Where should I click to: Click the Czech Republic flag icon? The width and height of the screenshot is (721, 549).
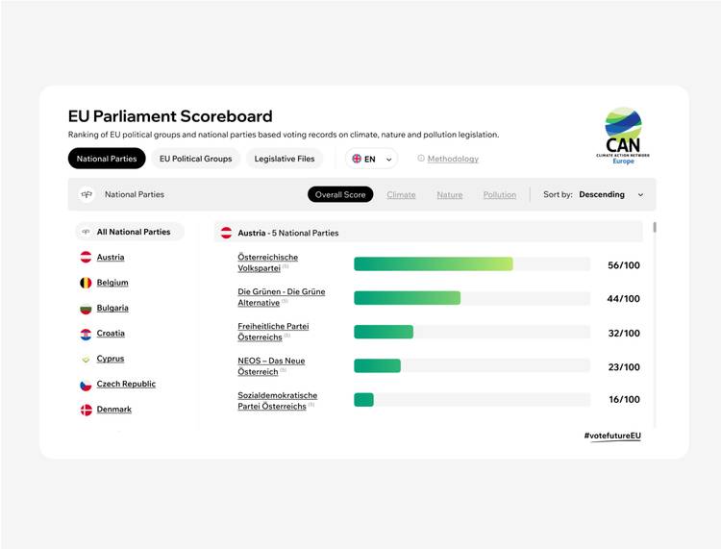pos(86,385)
